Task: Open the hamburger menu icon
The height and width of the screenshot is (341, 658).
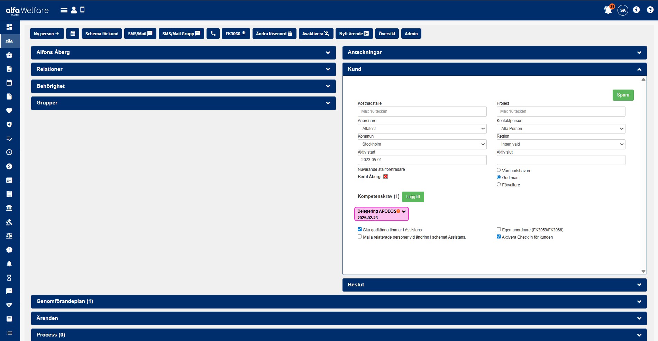Action: click(64, 10)
